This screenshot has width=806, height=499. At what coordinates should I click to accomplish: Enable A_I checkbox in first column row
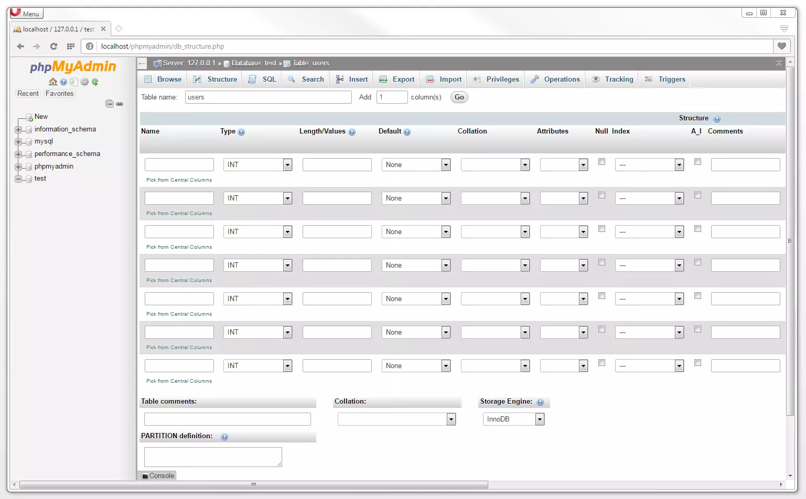(x=697, y=162)
